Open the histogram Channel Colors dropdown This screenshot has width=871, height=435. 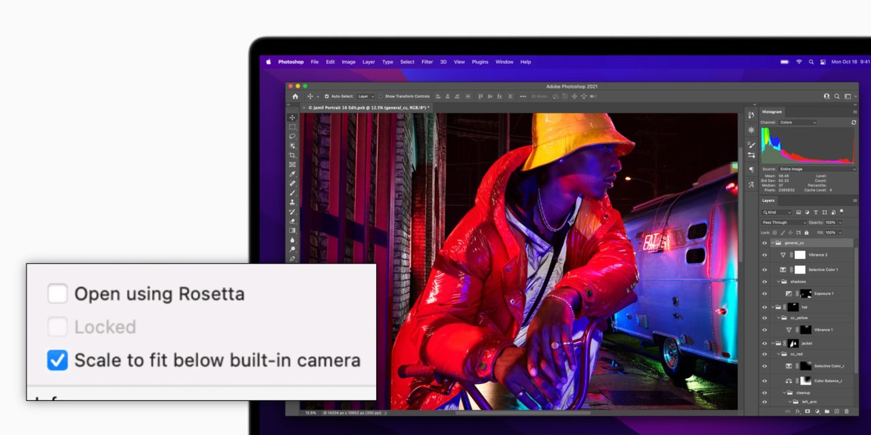click(798, 122)
